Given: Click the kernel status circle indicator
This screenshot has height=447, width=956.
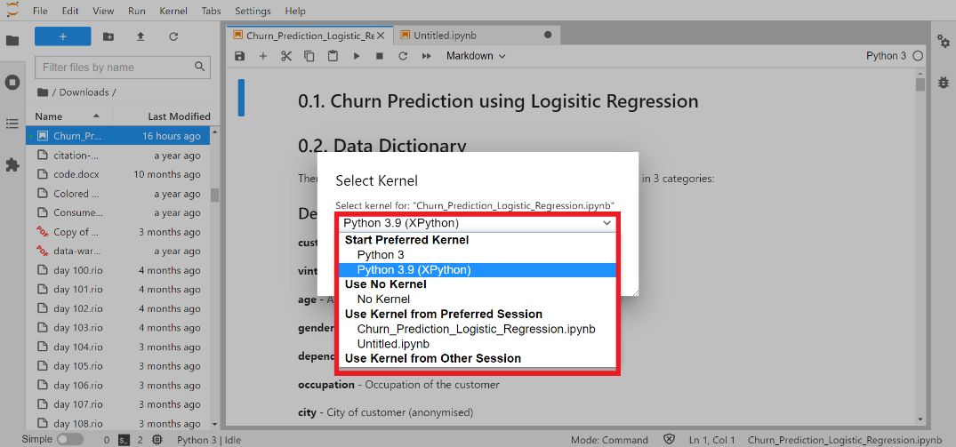Looking at the screenshot, I should click(918, 56).
